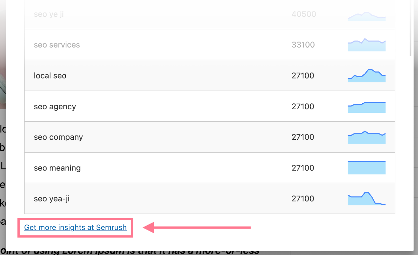View the seo ye ji trend sparkline
This screenshot has height=255, width=418.
pos(367,16)
